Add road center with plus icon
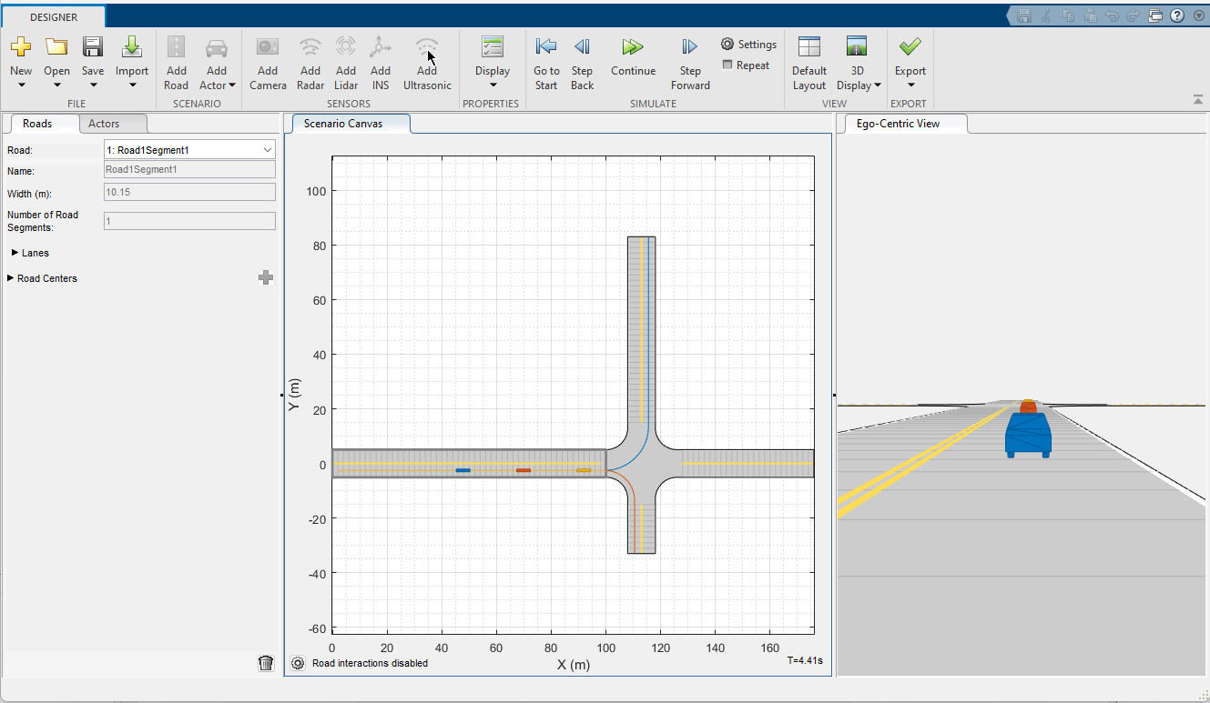Viewport: 1210px width, 703px height. point(266,278)
